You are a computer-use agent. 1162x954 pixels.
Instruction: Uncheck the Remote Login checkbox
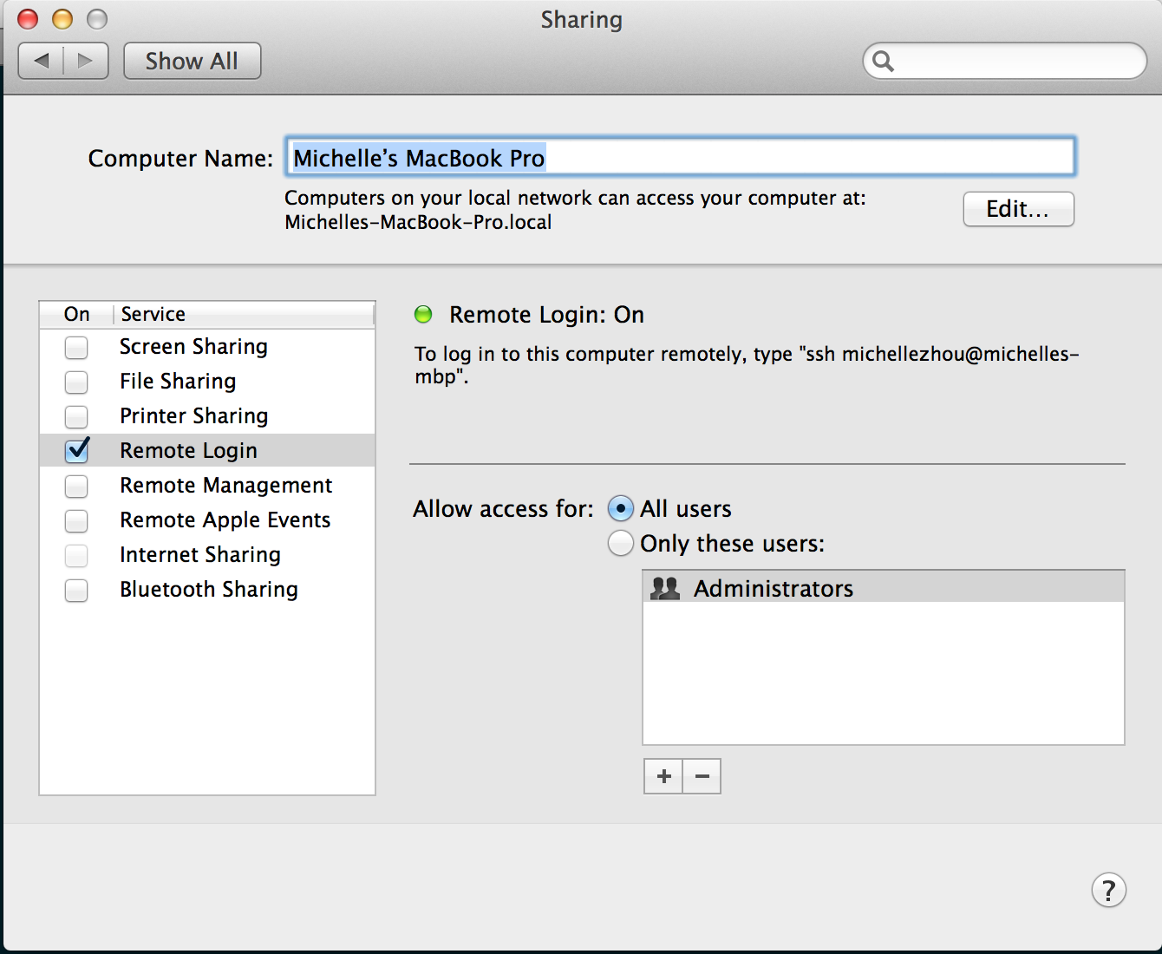76,450
